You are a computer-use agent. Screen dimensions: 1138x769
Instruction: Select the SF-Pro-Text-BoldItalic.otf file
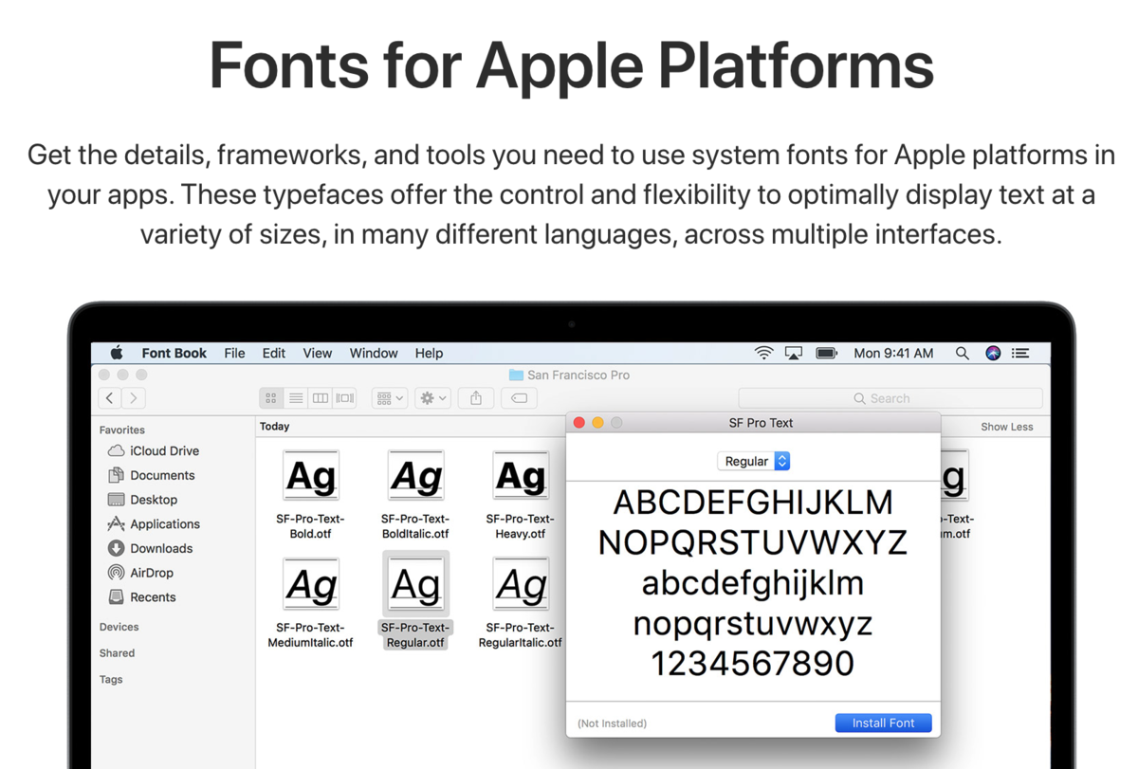pos(415,494)
